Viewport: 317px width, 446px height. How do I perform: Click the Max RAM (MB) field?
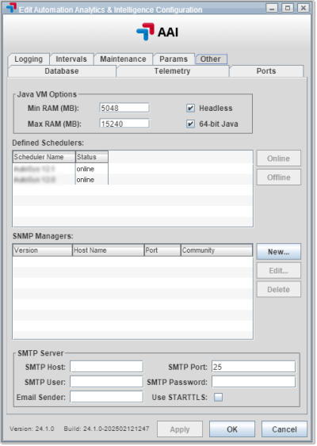point(124,124)
